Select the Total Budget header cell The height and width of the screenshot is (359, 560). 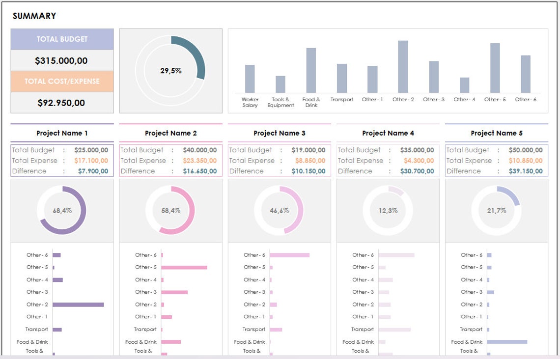(x=61, y=39)
